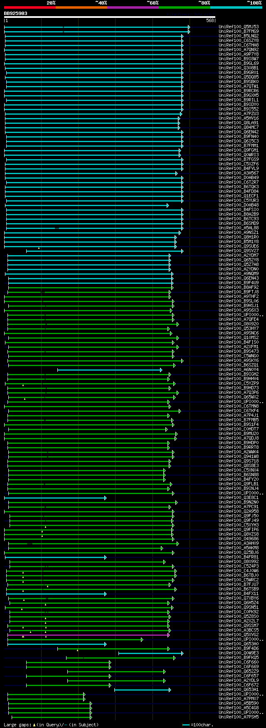The image size is (266, 728).
Task: Select the UniRef100_Q8H1R0 label
Action: (x=239, y=237)
